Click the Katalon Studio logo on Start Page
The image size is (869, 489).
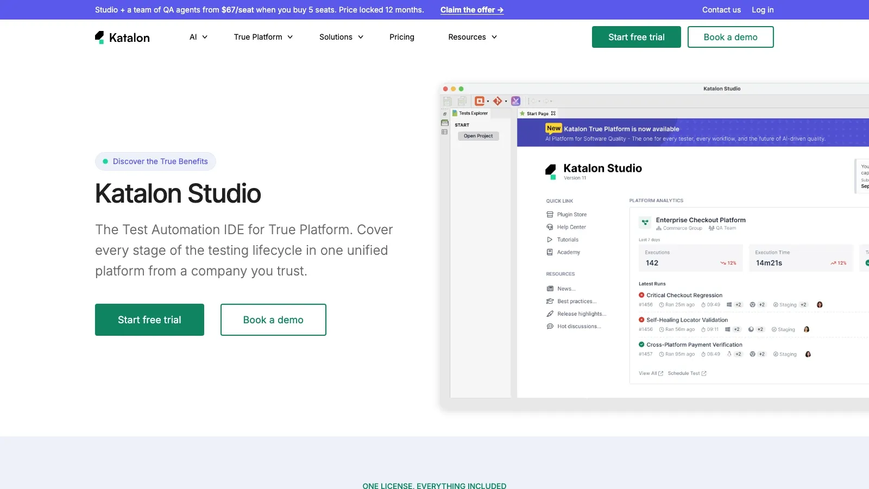551,172
